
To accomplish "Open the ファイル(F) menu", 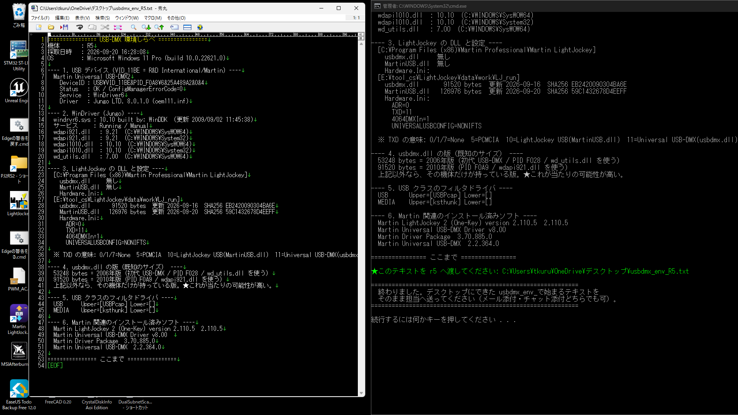I will tap(40, 18).
